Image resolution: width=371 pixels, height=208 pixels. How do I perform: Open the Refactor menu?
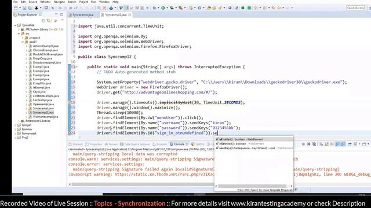(45, 2)
